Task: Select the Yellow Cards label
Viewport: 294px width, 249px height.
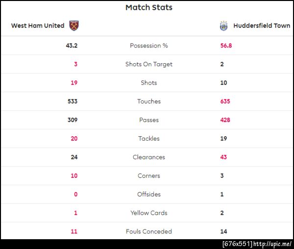Action: 149,213
